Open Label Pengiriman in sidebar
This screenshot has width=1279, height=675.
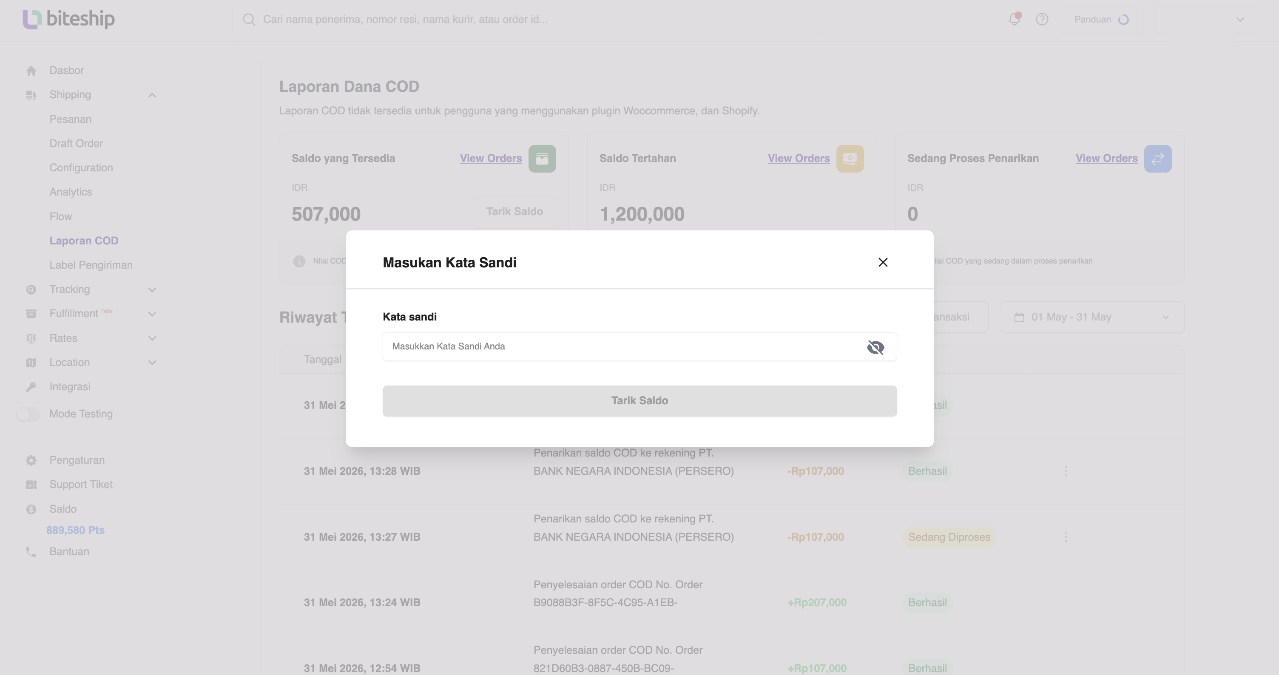(x=91, y=265)
